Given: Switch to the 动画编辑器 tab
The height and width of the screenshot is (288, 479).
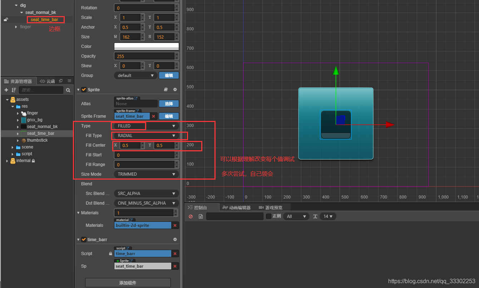Looking at the screenshot, I should [236, 208].
